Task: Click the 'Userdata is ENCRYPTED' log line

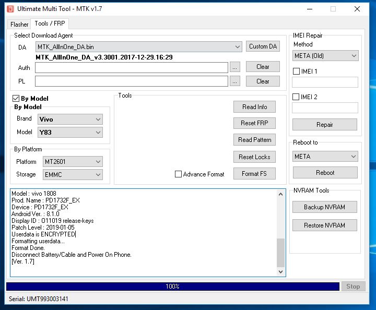Action: point(43,234)
